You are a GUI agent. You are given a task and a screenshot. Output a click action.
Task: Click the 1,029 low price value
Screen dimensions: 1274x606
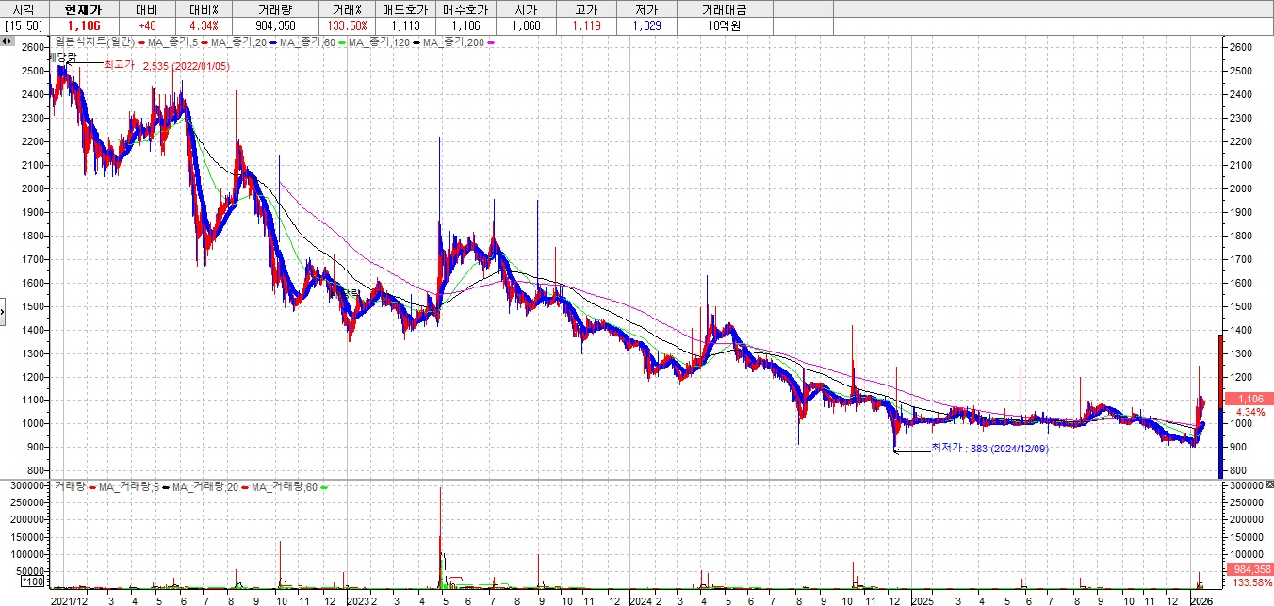[x=646, y=25]
